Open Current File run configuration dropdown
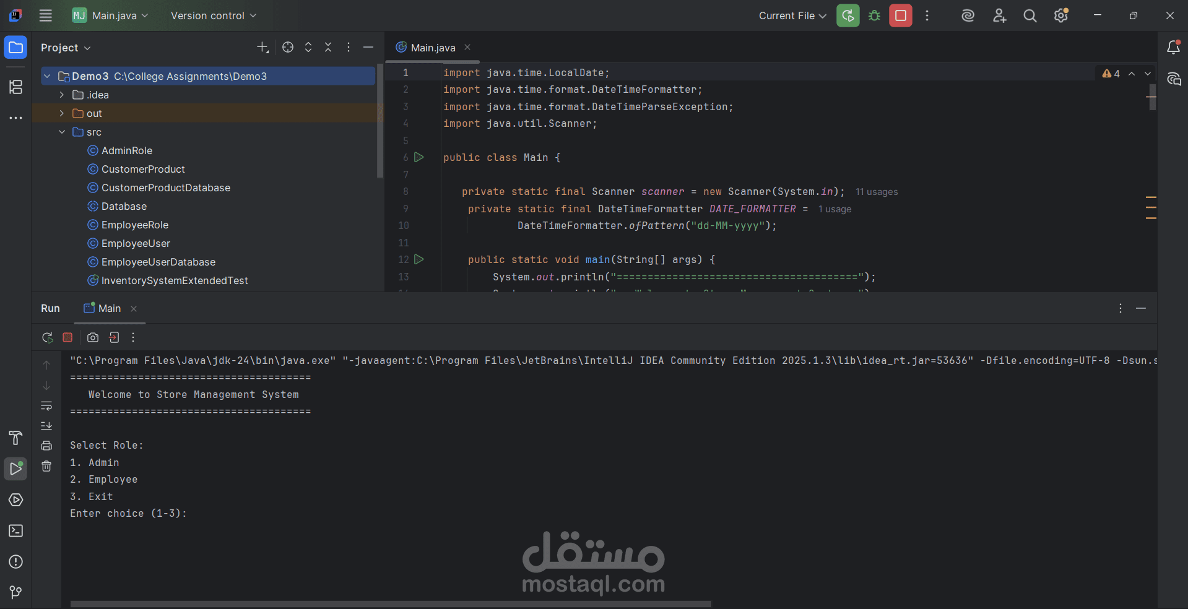This screenshot has height=609, width=1188. click(x=792, y=15)
